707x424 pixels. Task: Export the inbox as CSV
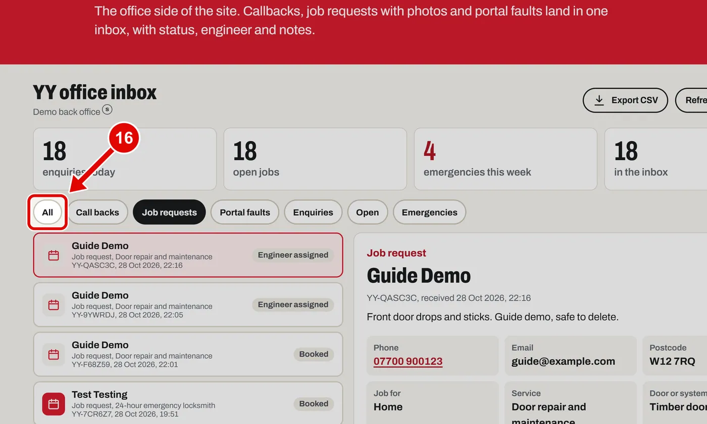[x=625, y=100]
